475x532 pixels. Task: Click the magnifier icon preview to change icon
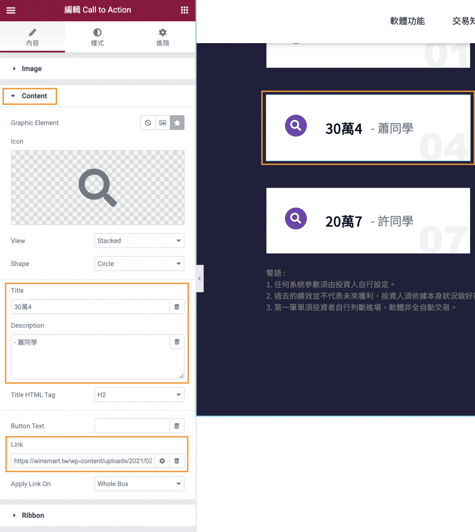(97, 188)
